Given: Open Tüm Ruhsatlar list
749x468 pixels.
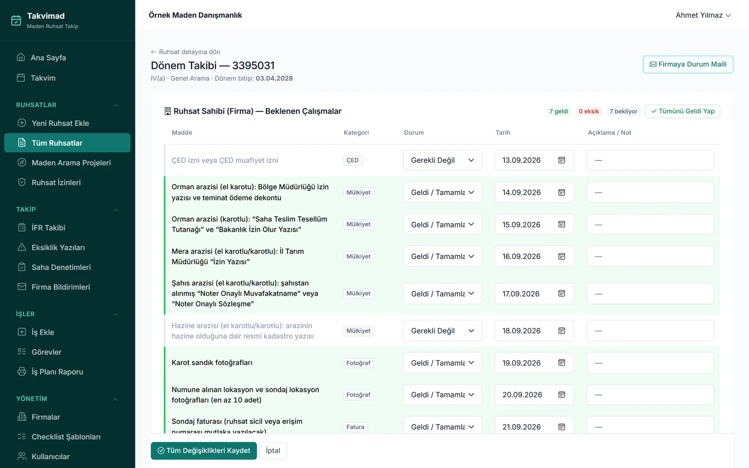Looking at the screenshot, I should click(67, 143).
